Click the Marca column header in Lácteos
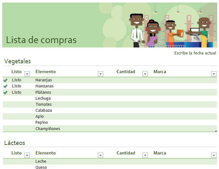 [x=160, y=153]
